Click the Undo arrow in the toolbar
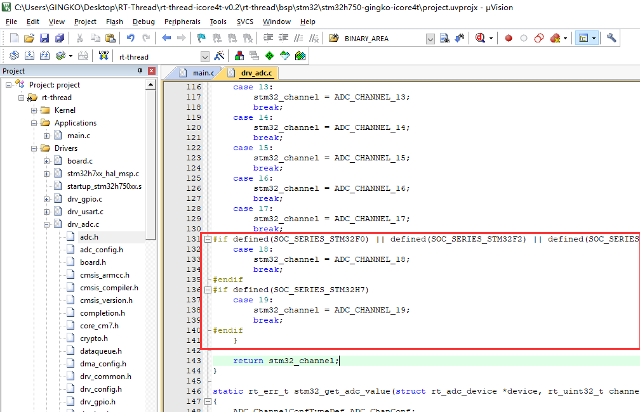The image size is (640, 412). click(x=131, y=38)
